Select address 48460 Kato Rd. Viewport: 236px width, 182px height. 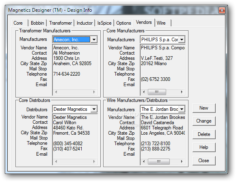tap(68, 128)
